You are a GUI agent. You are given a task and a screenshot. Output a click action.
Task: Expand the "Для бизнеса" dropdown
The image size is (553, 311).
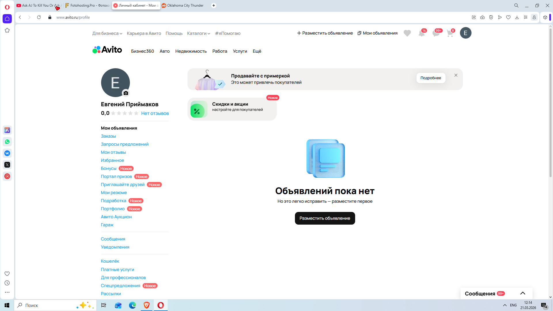pos(107,33)
